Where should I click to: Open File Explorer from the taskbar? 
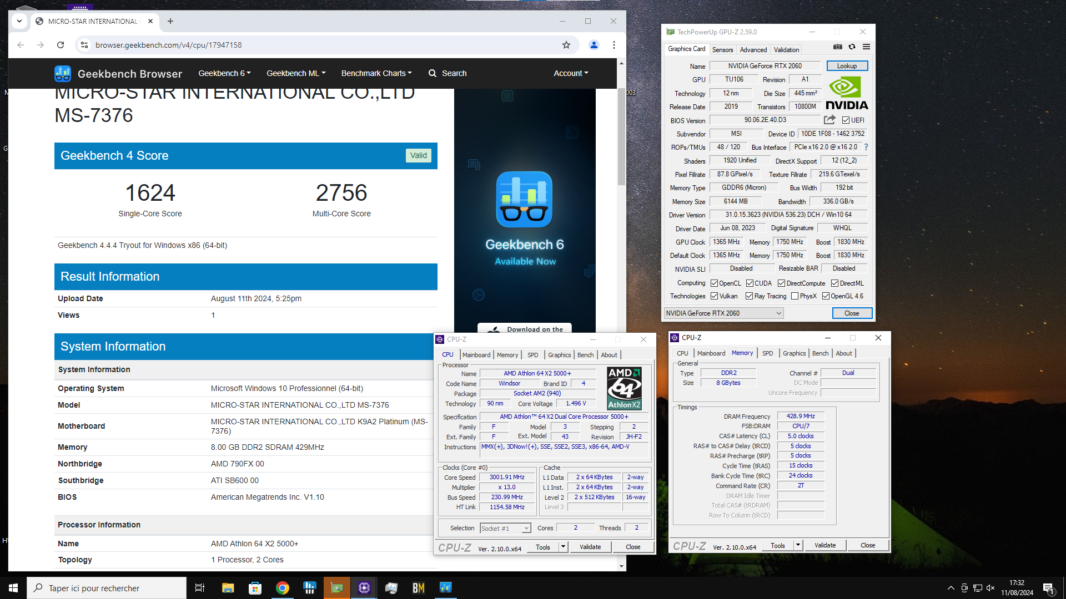tap(228, 588)
